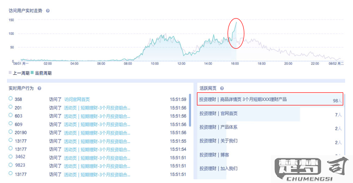Open the 访问官网首页 link for user 358
This screenshot has height=183, width=353.
click(x=77, y=99)
